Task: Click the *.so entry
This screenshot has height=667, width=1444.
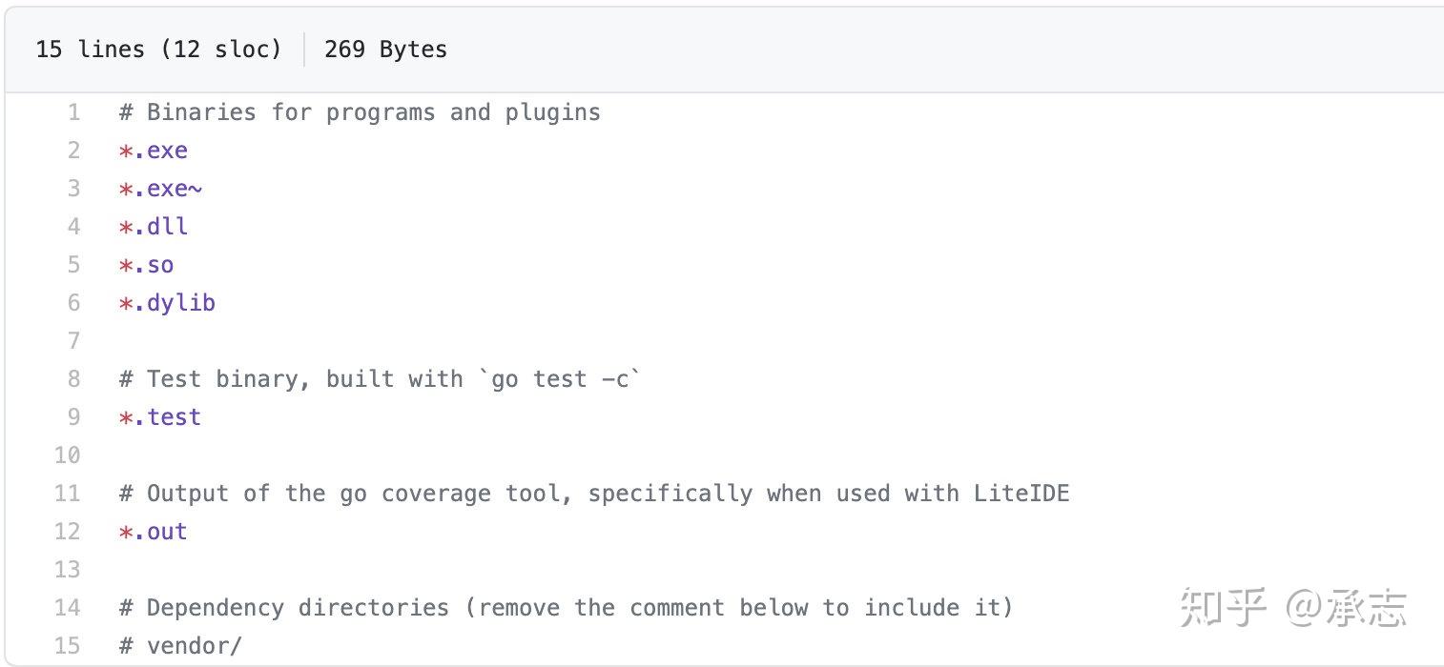Action: click(146, 265)
